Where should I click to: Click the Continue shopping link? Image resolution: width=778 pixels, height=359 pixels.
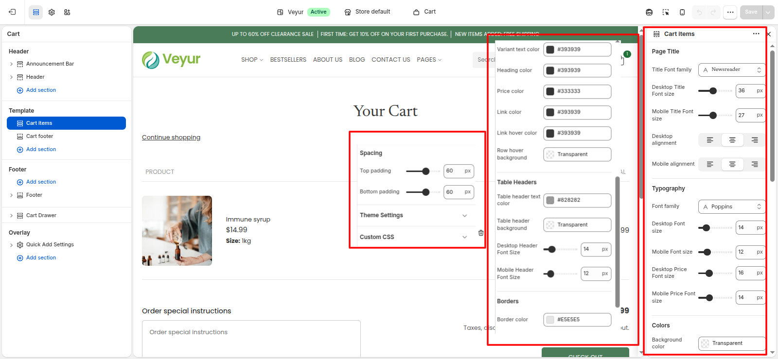point(171,137)
